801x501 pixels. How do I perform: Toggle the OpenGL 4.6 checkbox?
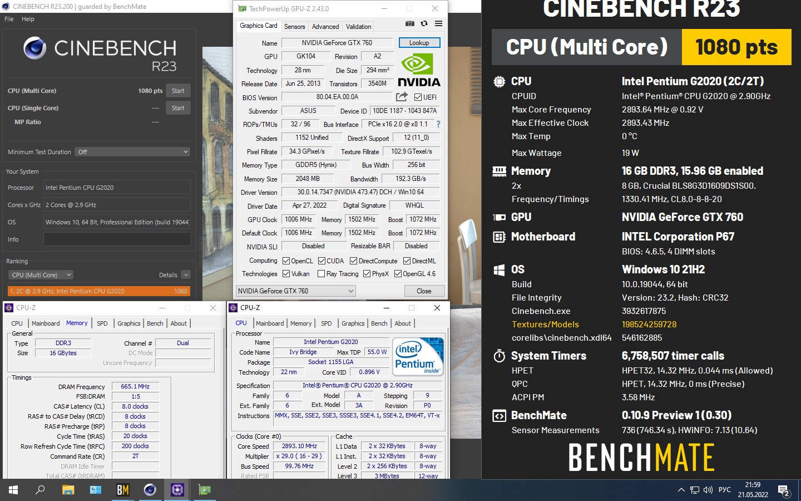coord(398,273)
